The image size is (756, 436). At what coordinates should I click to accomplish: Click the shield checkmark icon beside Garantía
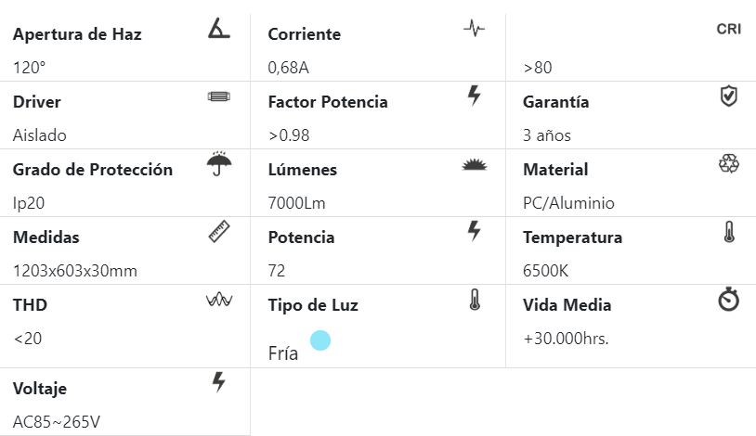click(729, 96)
